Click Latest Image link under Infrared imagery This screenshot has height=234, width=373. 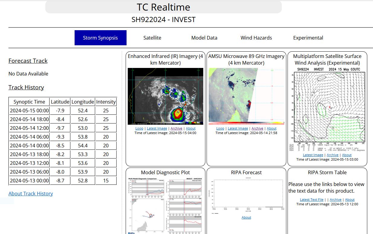(157, 128)
